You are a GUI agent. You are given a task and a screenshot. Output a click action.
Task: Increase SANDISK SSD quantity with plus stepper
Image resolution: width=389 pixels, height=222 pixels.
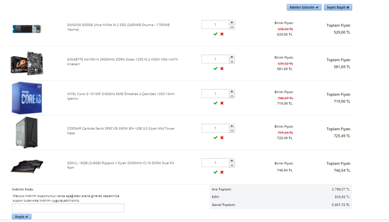pyautogui.click(x=232, y=22)
